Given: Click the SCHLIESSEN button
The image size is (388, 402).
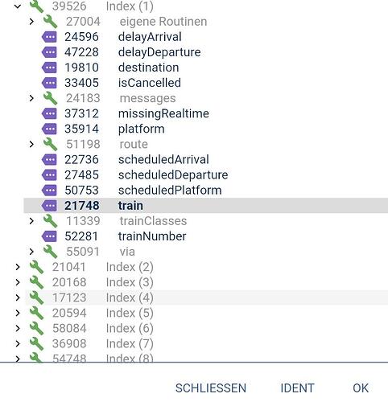Looking at the screenshot, I should tap(211, 388).
